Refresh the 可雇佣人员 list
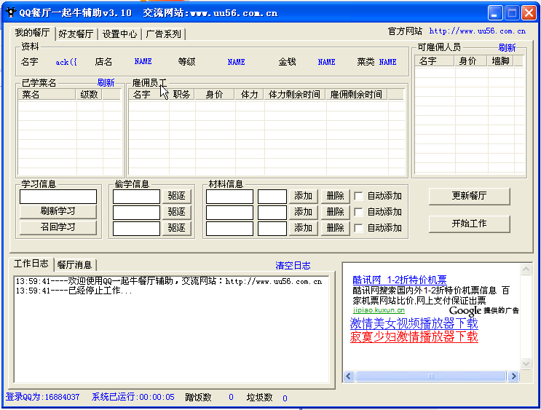 507,47
